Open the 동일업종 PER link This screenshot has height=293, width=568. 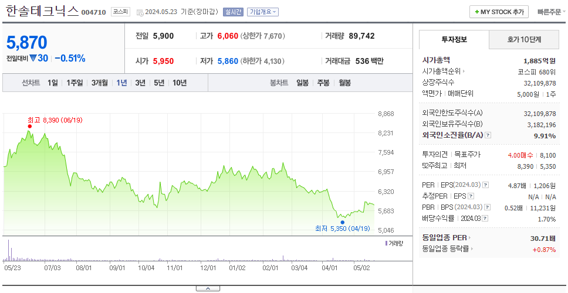444,238
